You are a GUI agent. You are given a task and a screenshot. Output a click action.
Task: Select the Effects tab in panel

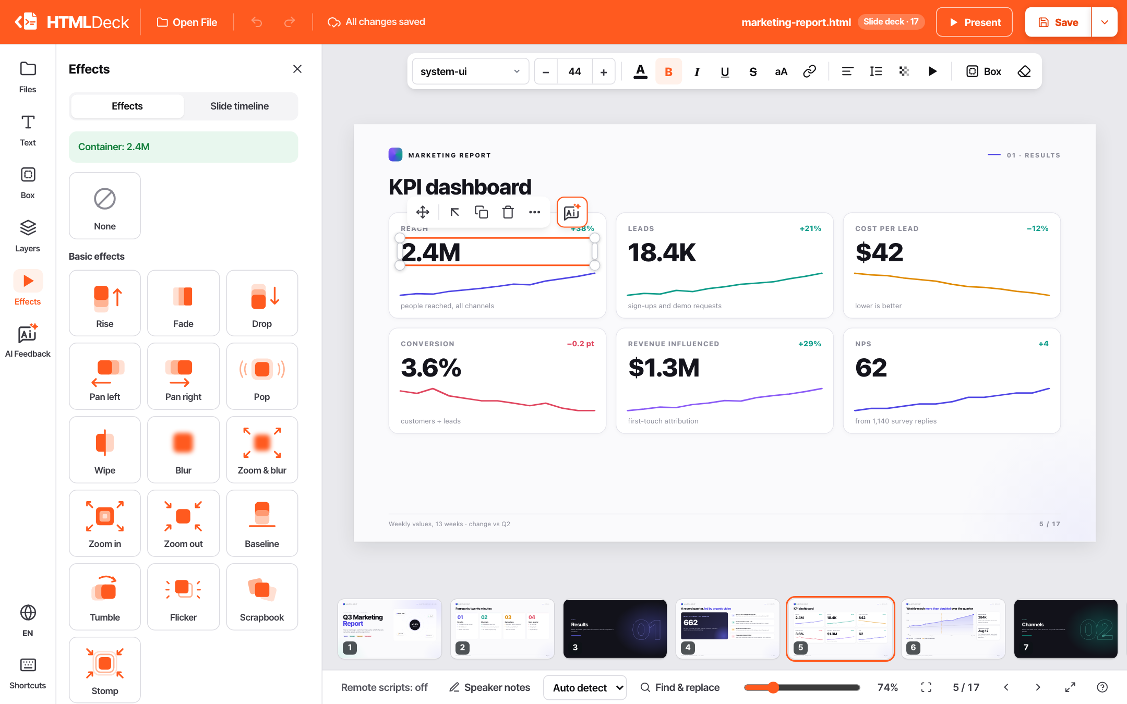[127, 106]
